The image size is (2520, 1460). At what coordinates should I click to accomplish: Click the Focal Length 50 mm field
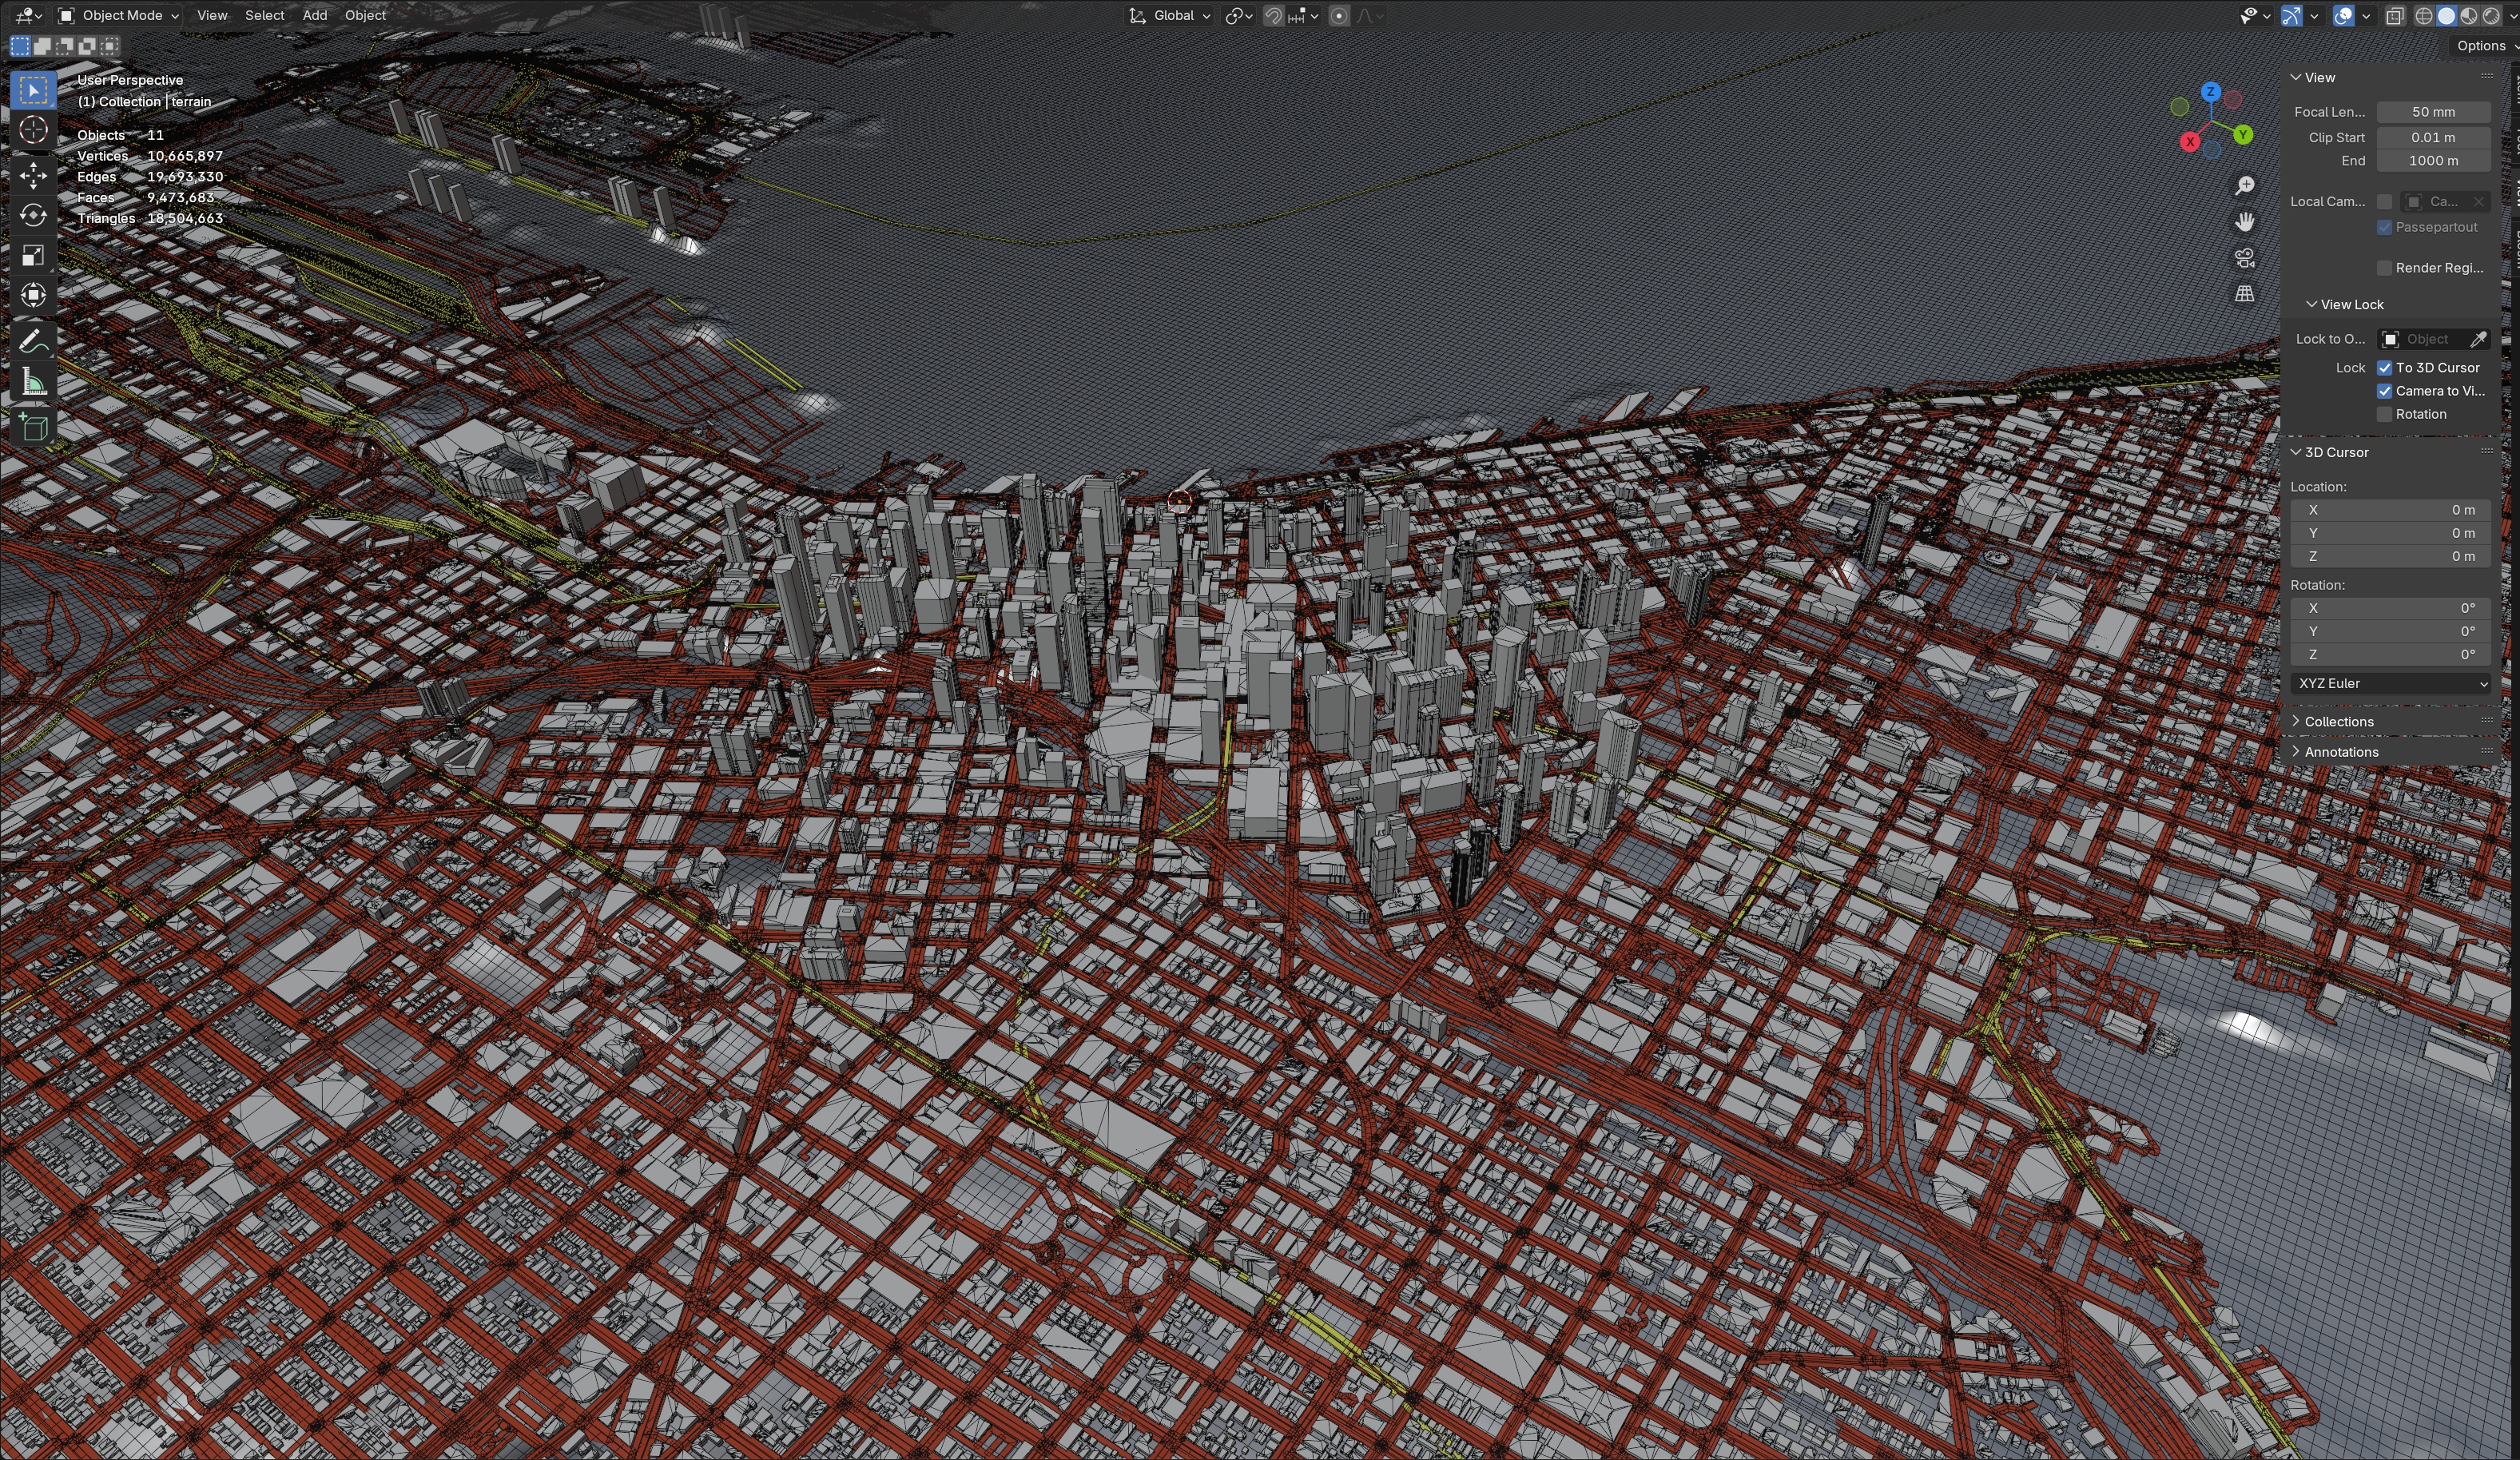click(x=2432, y=112)
